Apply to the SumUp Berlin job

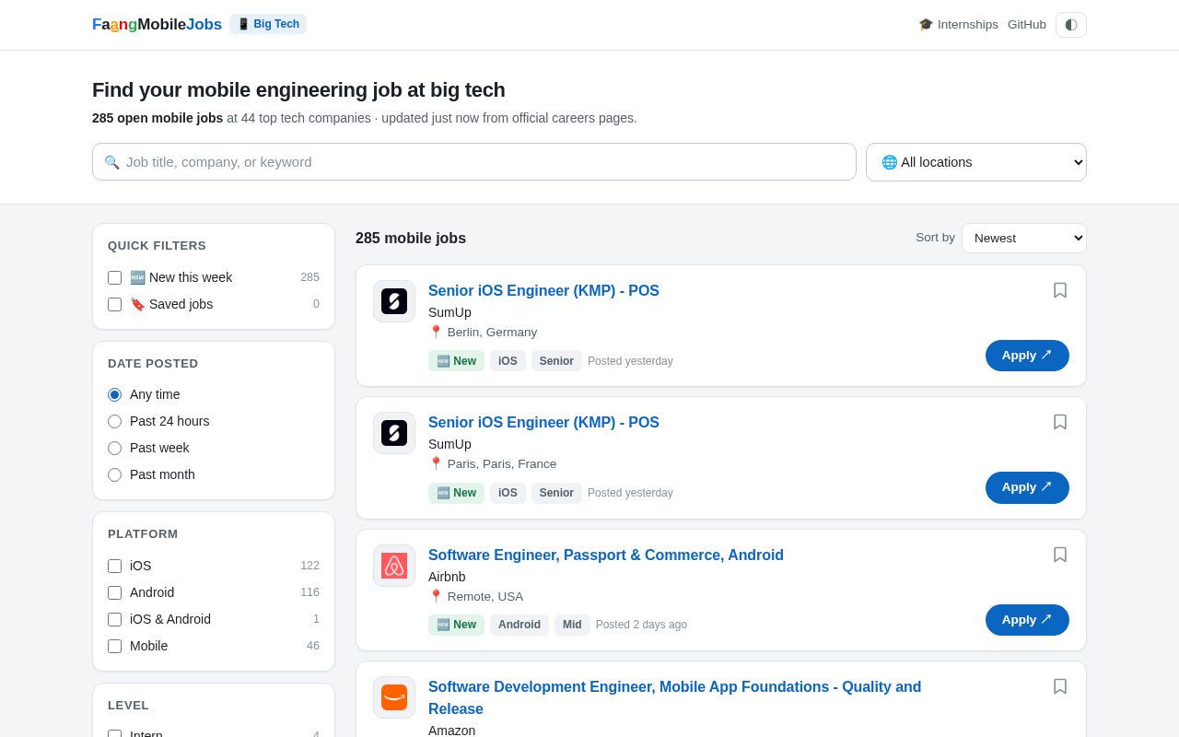tap(1027, 356)
